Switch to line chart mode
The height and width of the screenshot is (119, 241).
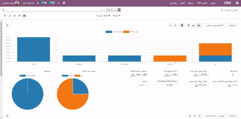click(x=194, y=25)
